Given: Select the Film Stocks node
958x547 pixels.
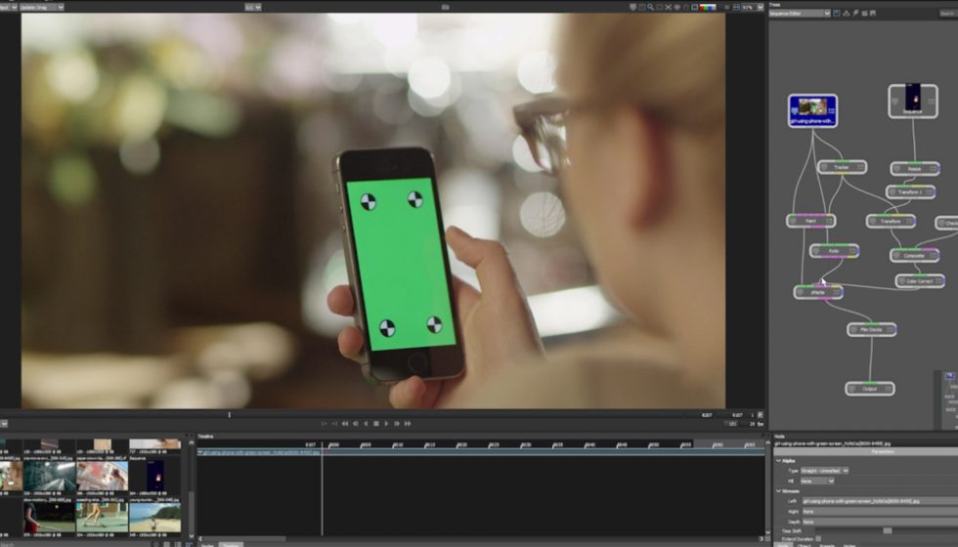Looking at the screenshot, I should coord(871,330).
